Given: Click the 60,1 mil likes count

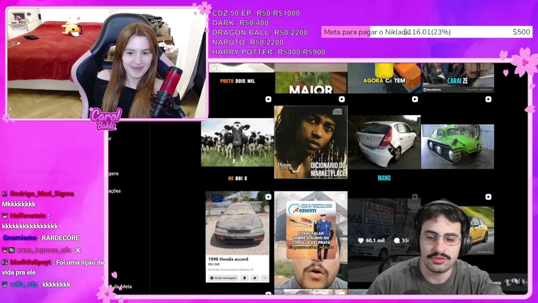Looking at the screenshot, I should [375, 240].
